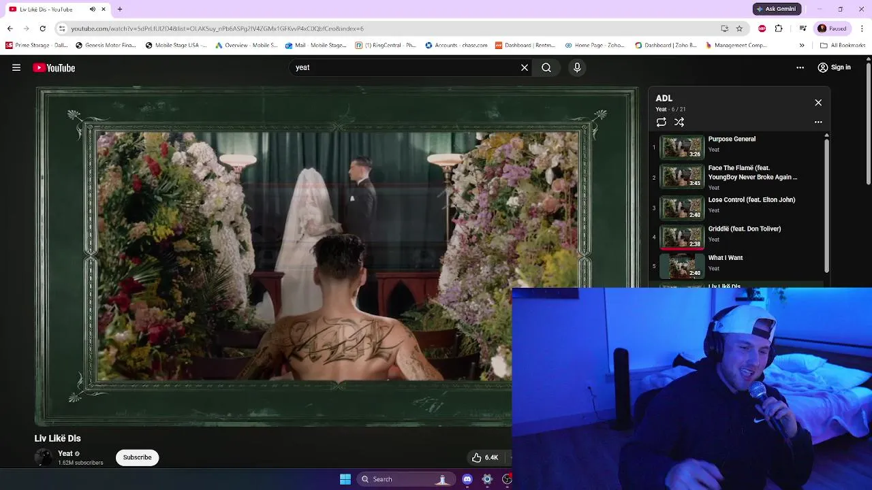Sign in to YouTube
This screenshot has height=490, width=872.
(835, 67)
